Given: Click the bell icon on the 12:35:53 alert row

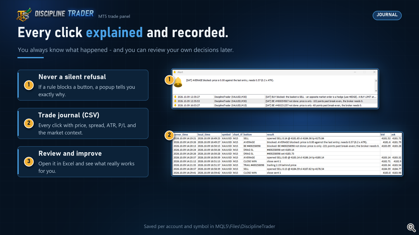Looking at the screenshot, I should [x=175, y=101].
